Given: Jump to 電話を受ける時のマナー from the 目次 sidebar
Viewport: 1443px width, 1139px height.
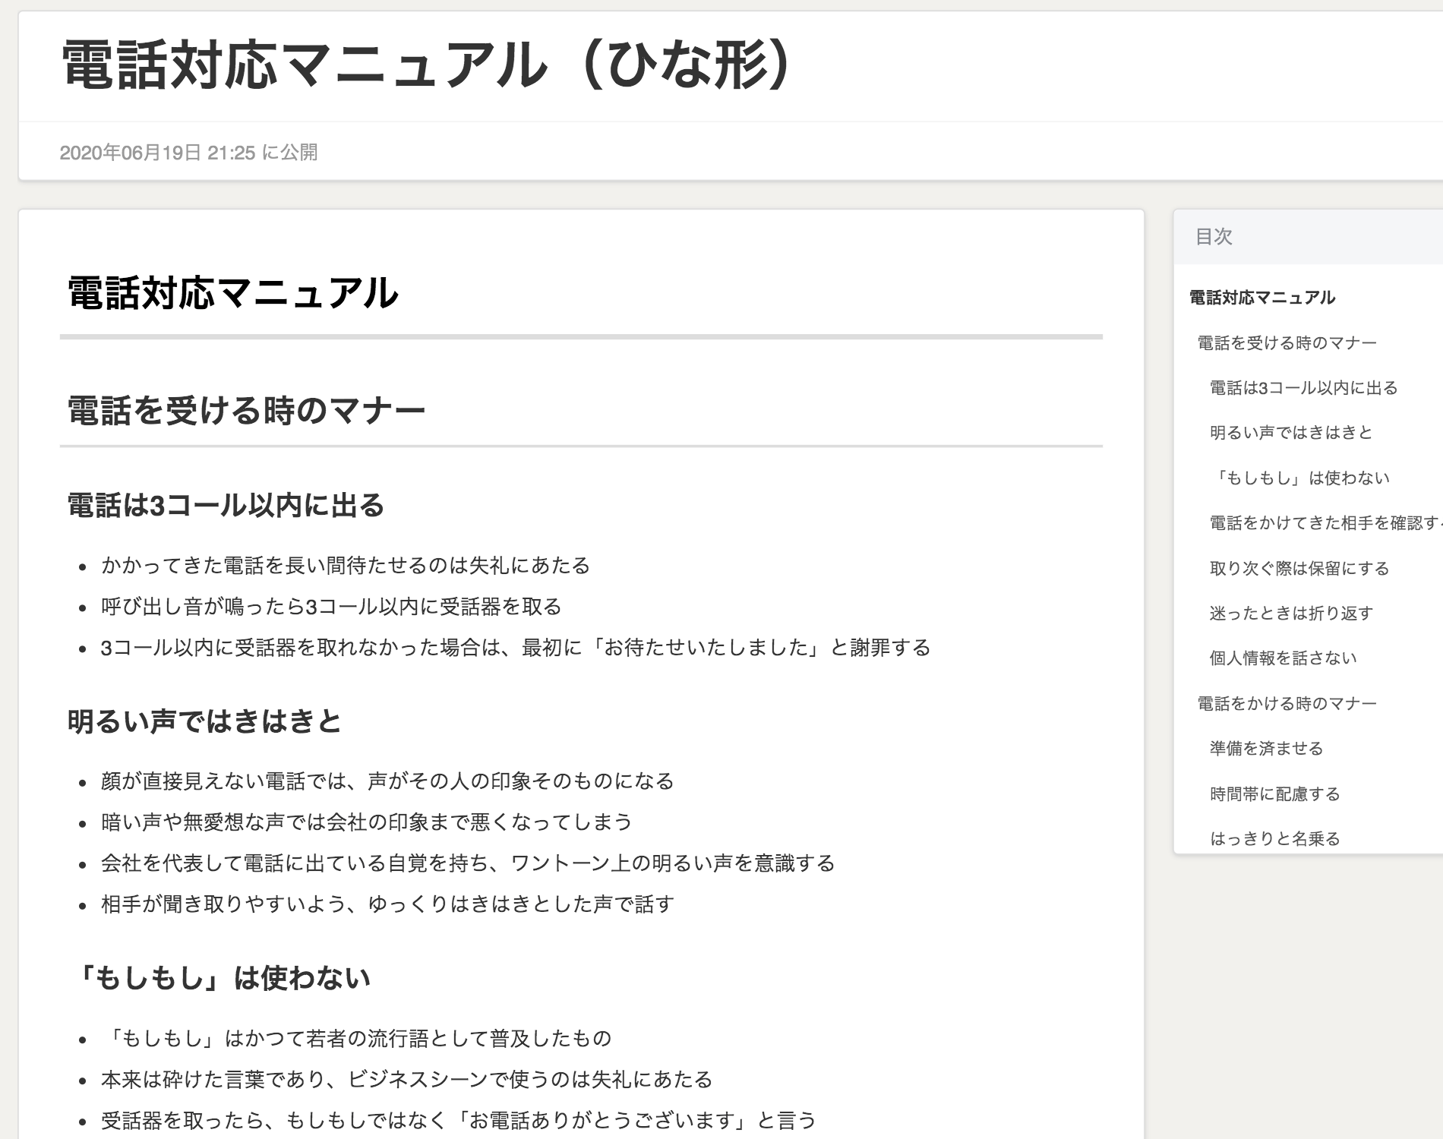Looking at the screenshot, I should point(1287,343).
